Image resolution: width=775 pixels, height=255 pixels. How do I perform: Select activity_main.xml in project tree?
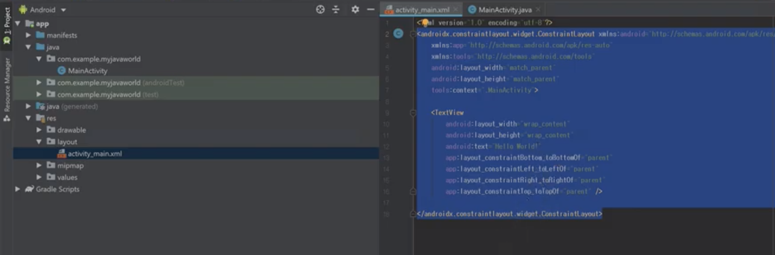point(196,154)
